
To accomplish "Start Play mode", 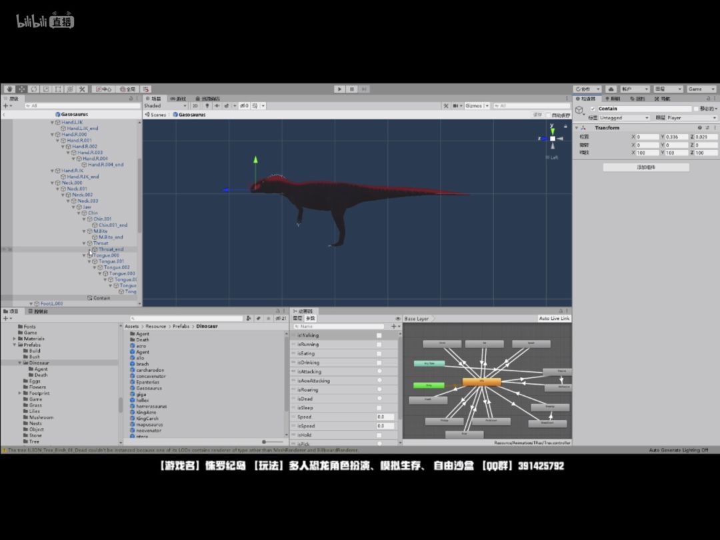I will (339, 89).
